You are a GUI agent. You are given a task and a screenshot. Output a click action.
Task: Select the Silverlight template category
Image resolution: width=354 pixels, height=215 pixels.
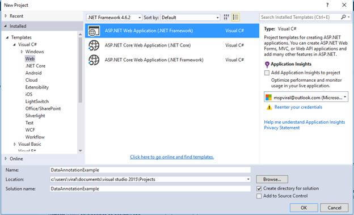pos(35,116)
